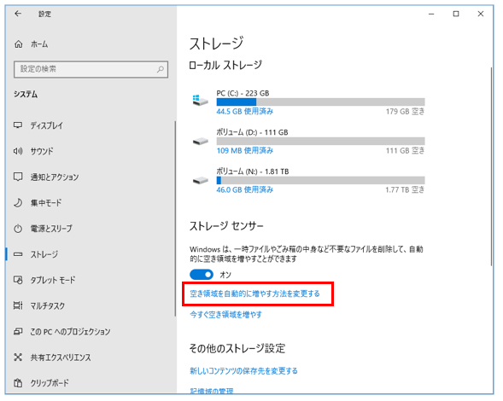Click the PC (C:) Windows drive icon
This screenshot has width=503, height=401.
[x=200, y=101]
